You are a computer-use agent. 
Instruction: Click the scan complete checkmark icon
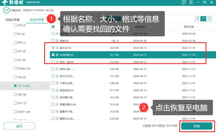coord(6,10)
